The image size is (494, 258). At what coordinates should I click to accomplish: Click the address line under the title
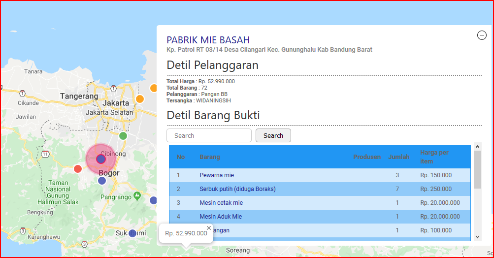pos(269,49)
